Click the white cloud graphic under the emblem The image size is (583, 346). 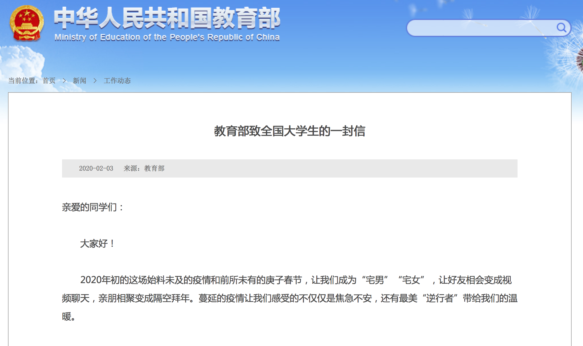pyautogui.click(x=21, y=61)
